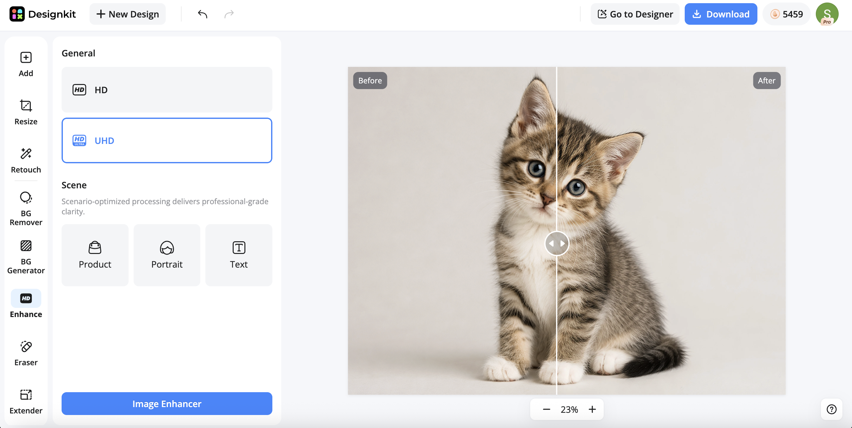
Task: Select the Resize tool
Action: tap(26, 113)
